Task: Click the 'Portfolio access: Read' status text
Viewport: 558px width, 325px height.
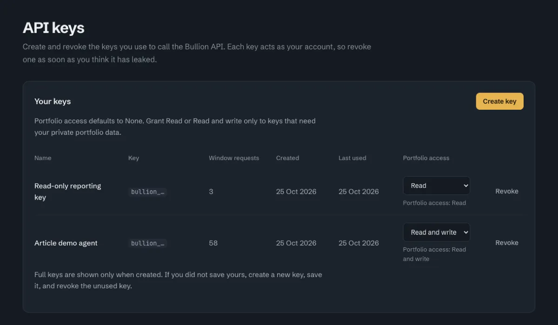Action: tap(434, 203)
